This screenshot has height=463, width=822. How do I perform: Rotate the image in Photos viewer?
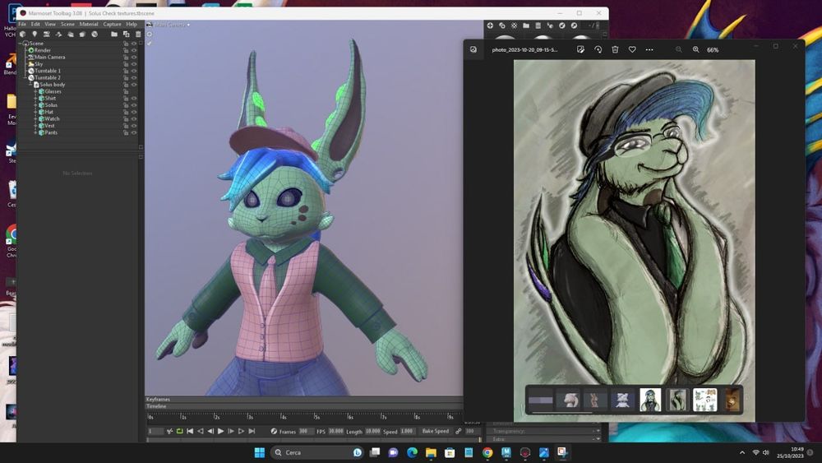pos(598,49)
